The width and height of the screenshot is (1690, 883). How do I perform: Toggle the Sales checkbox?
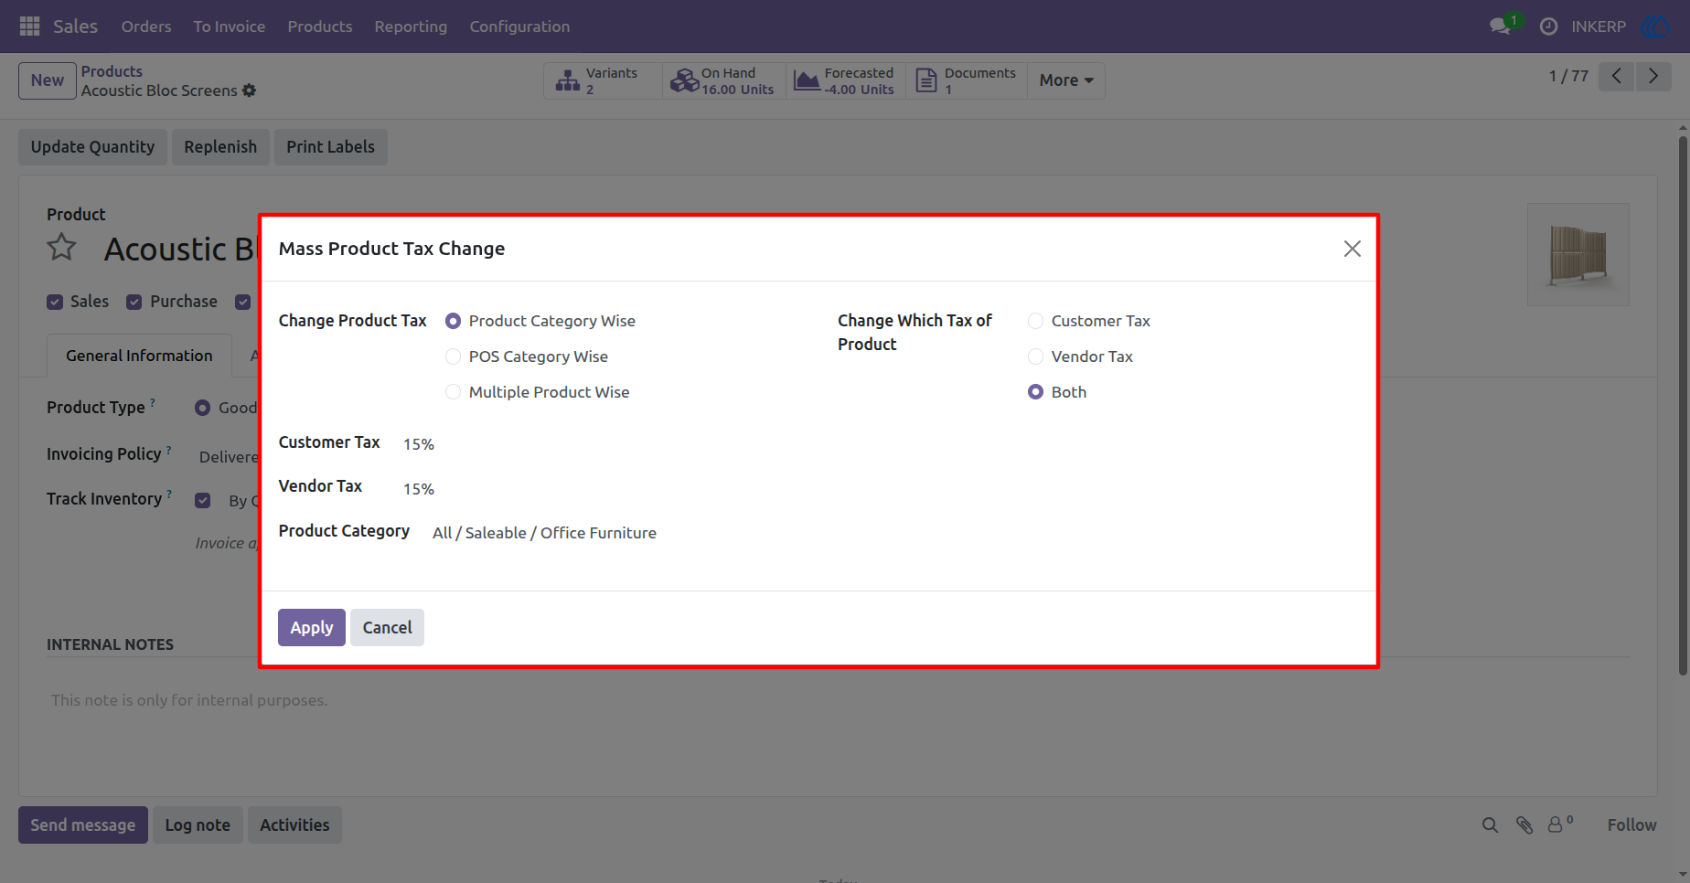[55, 302]
